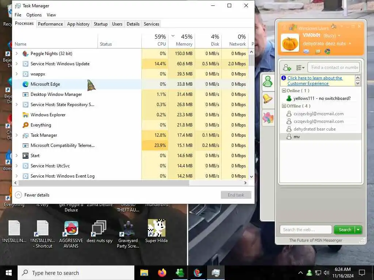Collapse the Offline contacts group
This screenshot has height=280, width=374.
(284, 106)
